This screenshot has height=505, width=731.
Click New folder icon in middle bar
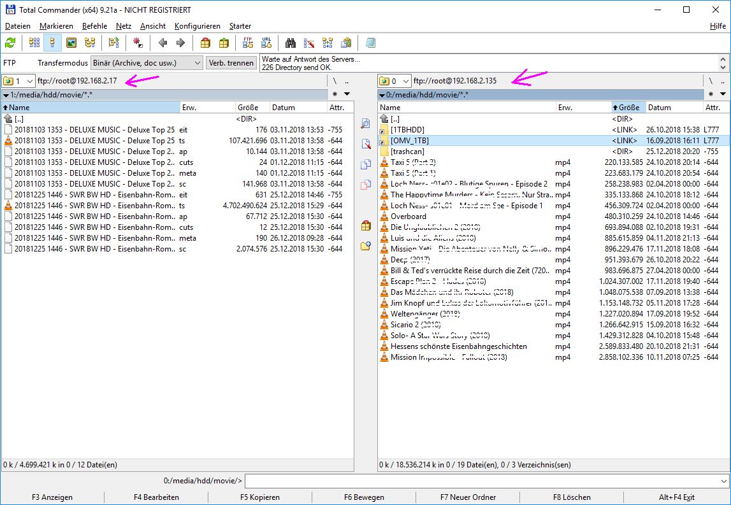[366, 246]
